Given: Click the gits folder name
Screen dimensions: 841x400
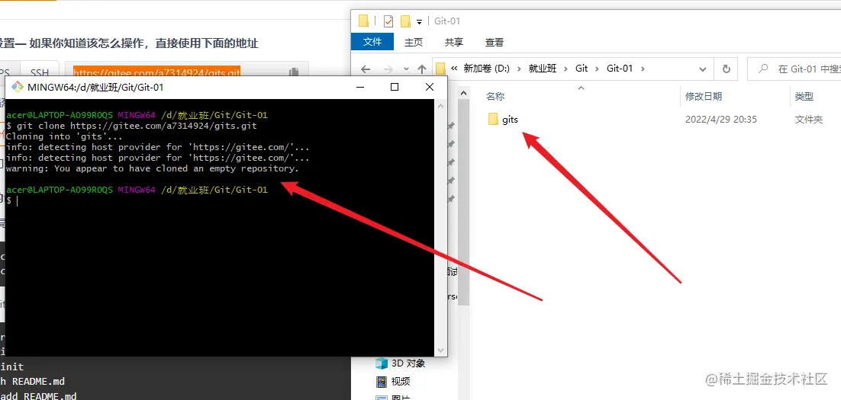Looking at the screenshot, I should coord(510,120).
